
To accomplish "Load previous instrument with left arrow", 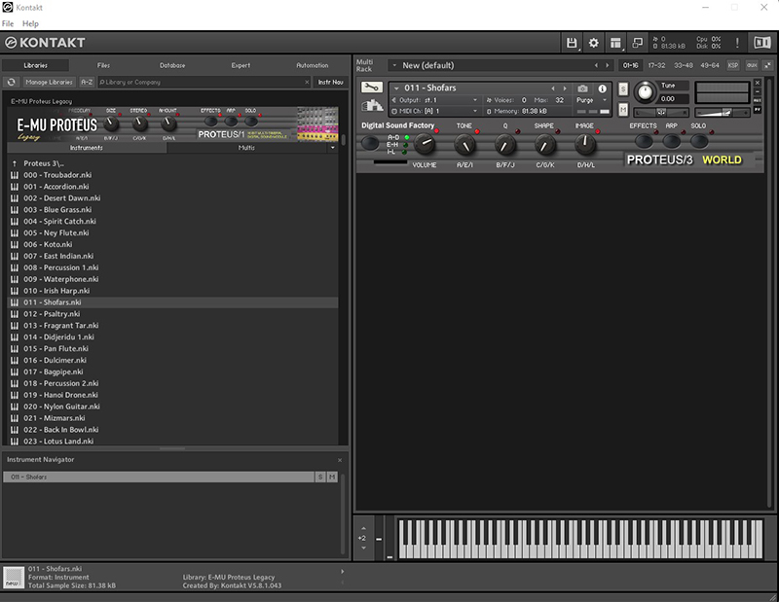I will (x=553, y=89).
